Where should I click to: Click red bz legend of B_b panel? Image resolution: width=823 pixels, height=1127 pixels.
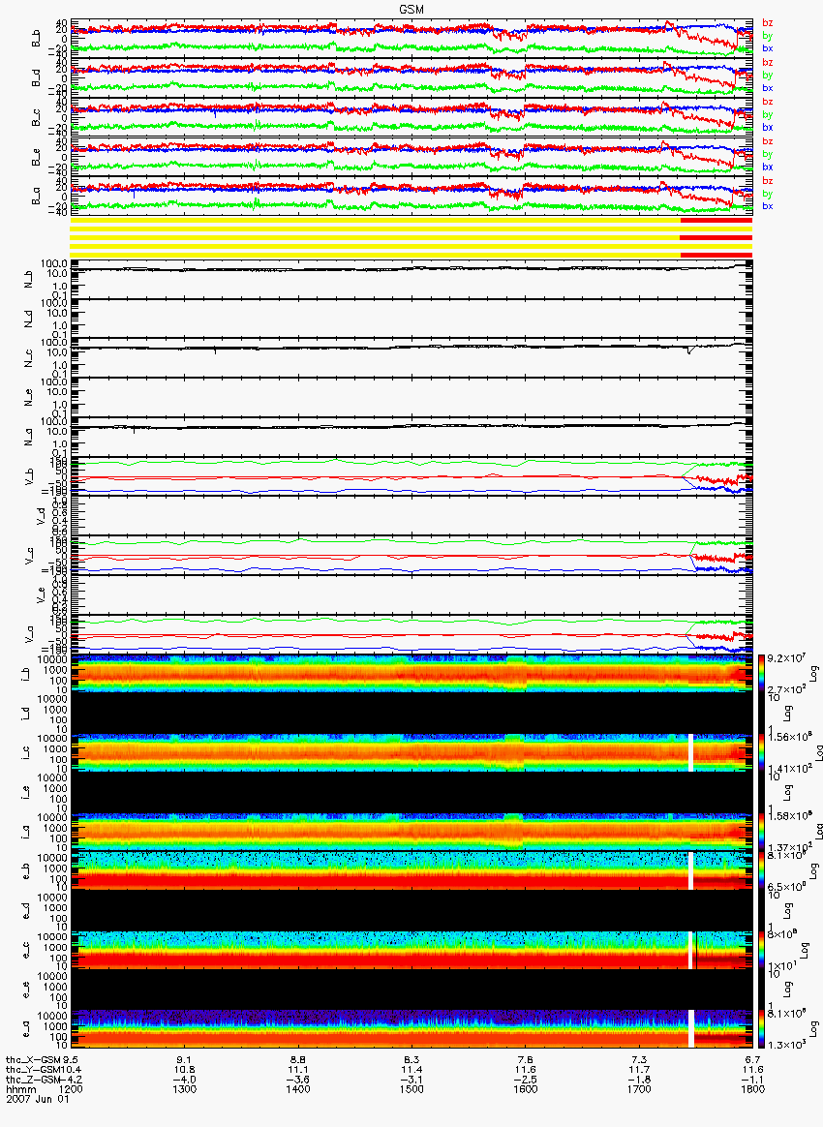(x=767, y=23)
